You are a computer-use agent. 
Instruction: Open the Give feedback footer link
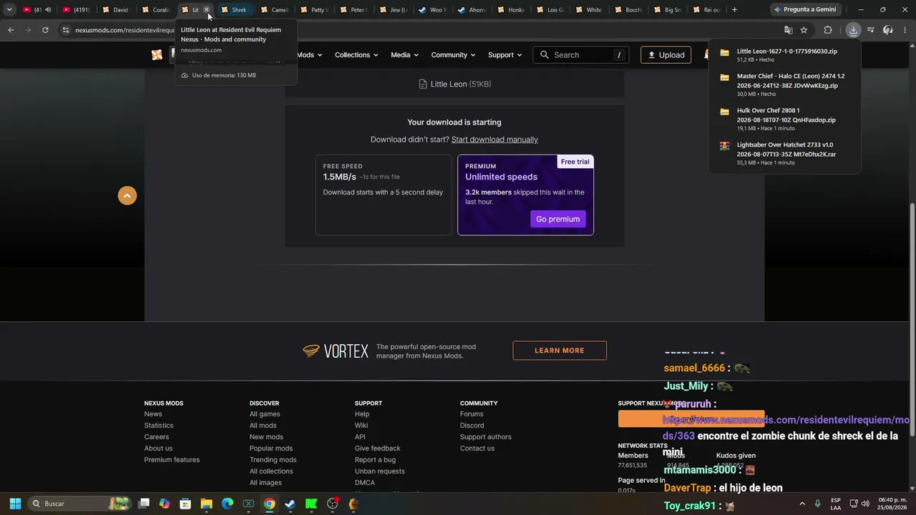[377, 448]
